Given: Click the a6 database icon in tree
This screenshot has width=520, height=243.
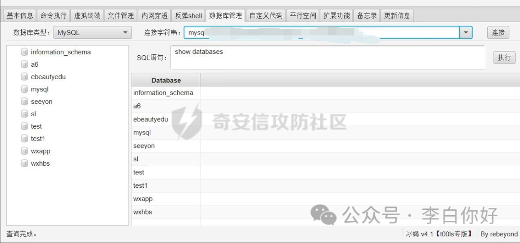Looking at the screenshot, I should point(24,64).
